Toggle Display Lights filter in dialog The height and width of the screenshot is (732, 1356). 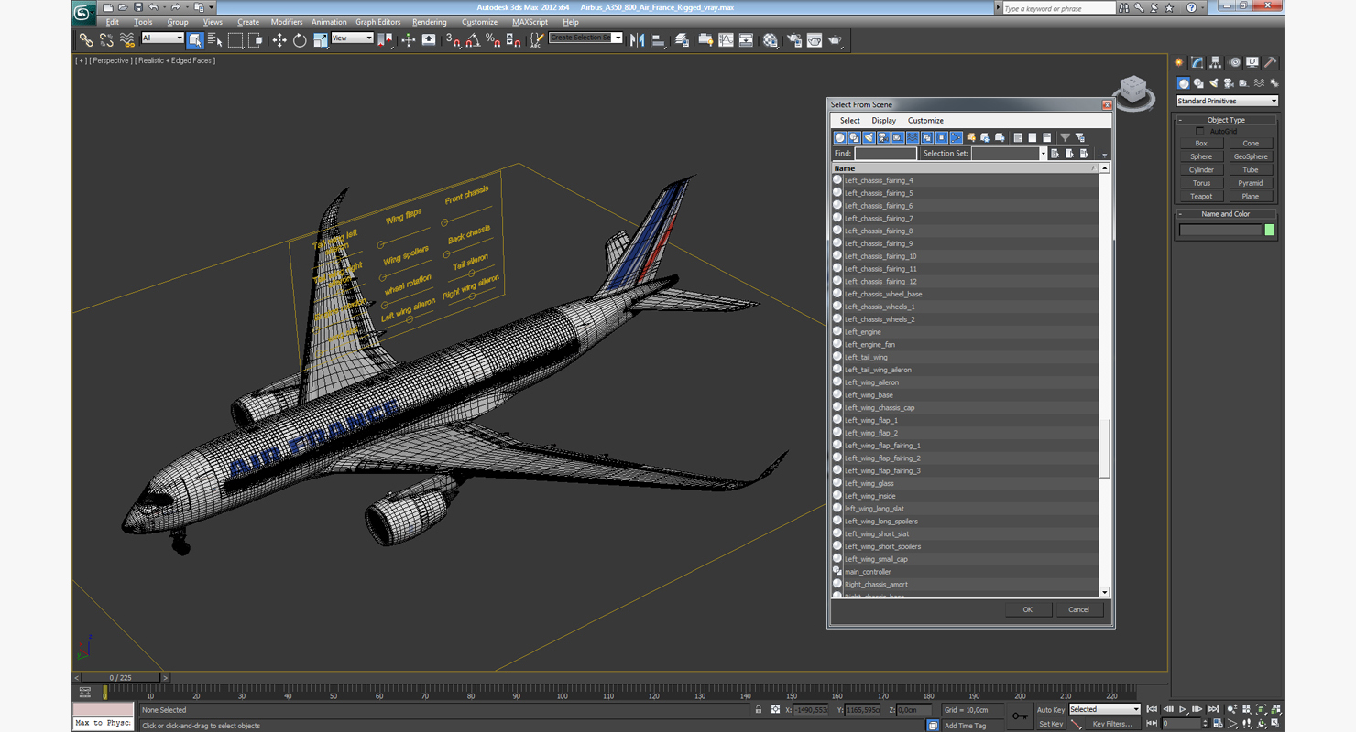point(869,137)
